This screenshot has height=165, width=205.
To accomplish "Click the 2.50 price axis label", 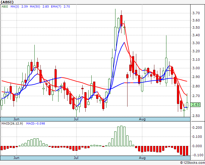I will click(196, 116).
